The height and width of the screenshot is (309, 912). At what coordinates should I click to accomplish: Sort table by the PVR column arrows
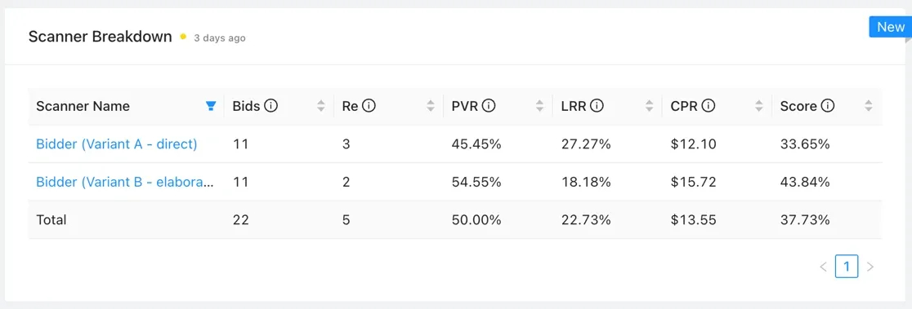539,106
